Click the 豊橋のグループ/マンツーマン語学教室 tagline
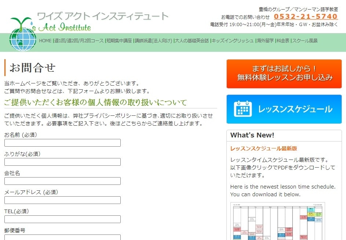 click(298, 9)
